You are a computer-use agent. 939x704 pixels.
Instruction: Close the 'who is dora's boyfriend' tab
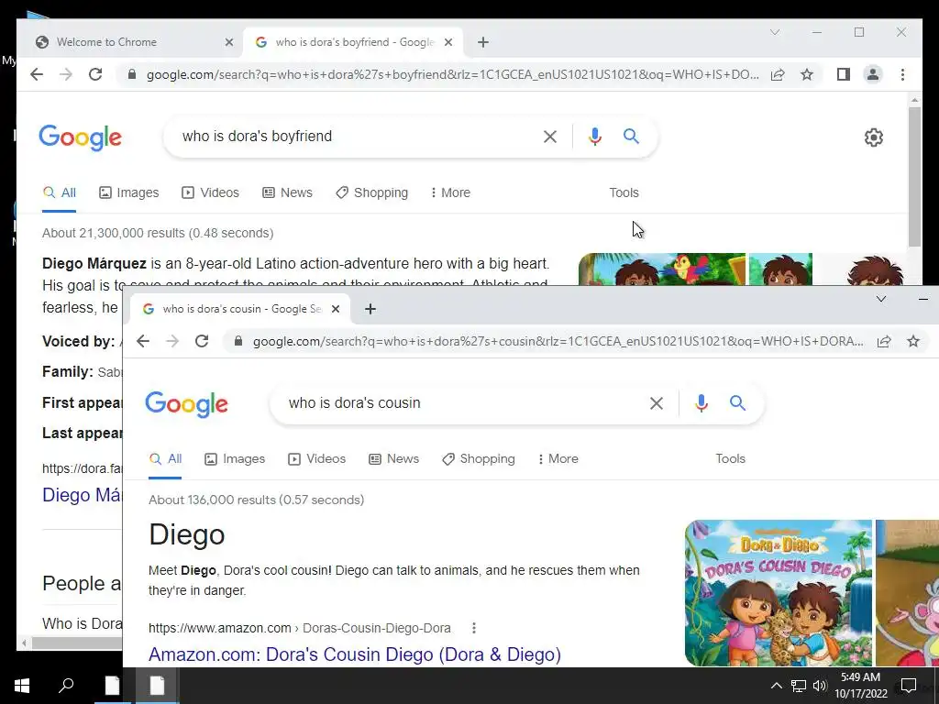pyautogui.click(x=448, y=42)
